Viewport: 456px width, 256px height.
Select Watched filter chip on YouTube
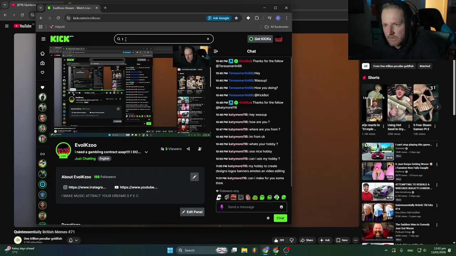425,66
